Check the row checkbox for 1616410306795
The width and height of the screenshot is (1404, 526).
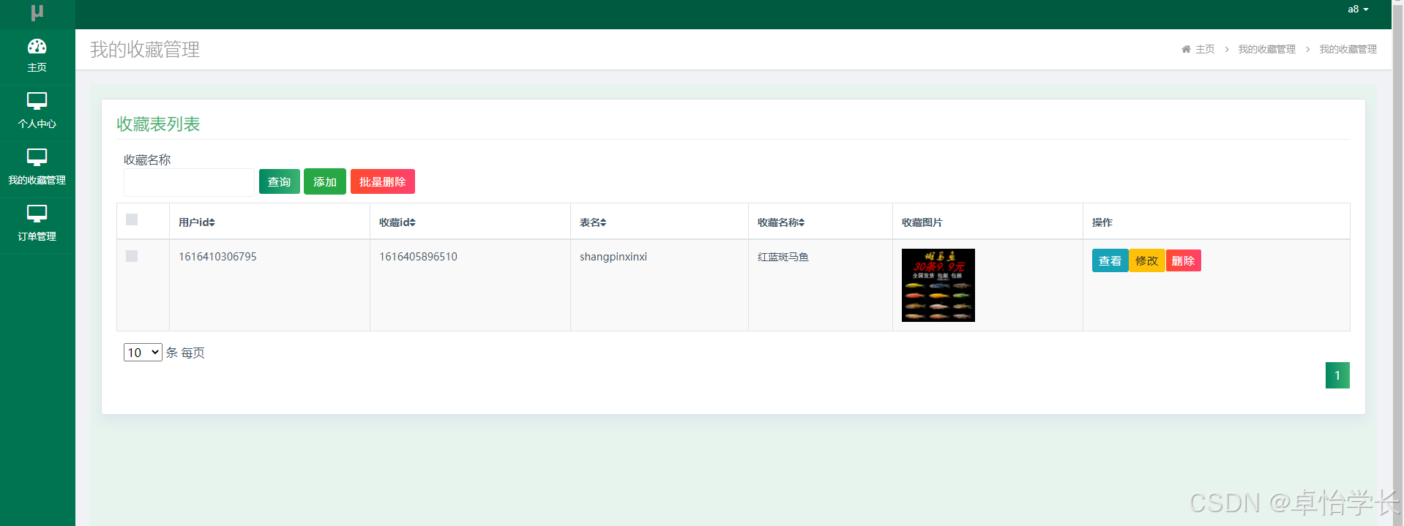pyautogui.click(x=132, y=256)
